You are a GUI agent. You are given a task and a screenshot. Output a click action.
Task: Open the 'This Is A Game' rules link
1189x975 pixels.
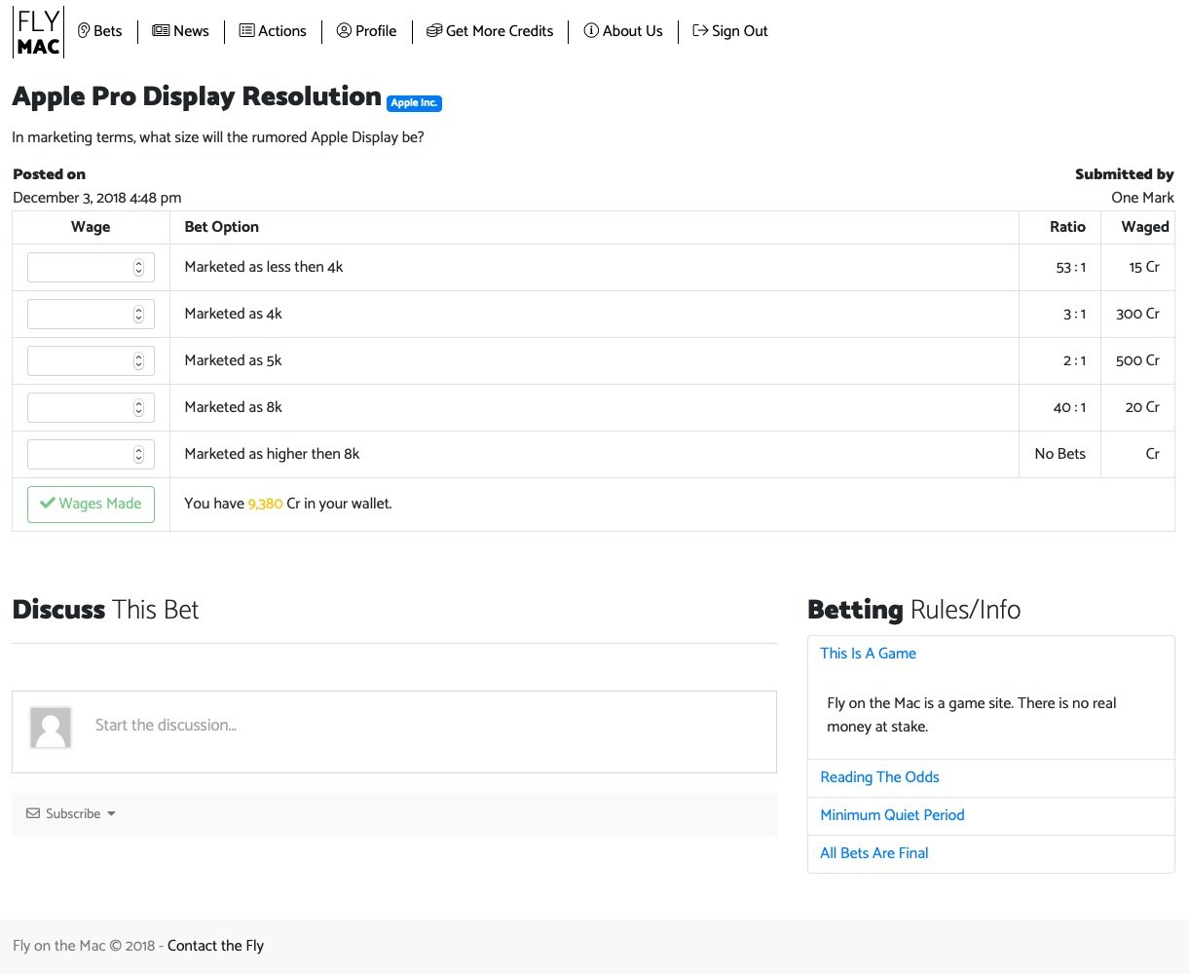[868, 654]
